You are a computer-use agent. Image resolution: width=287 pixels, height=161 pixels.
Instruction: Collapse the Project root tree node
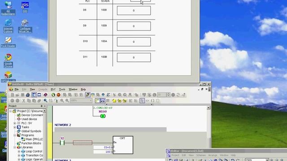click(x=11, y=111)
